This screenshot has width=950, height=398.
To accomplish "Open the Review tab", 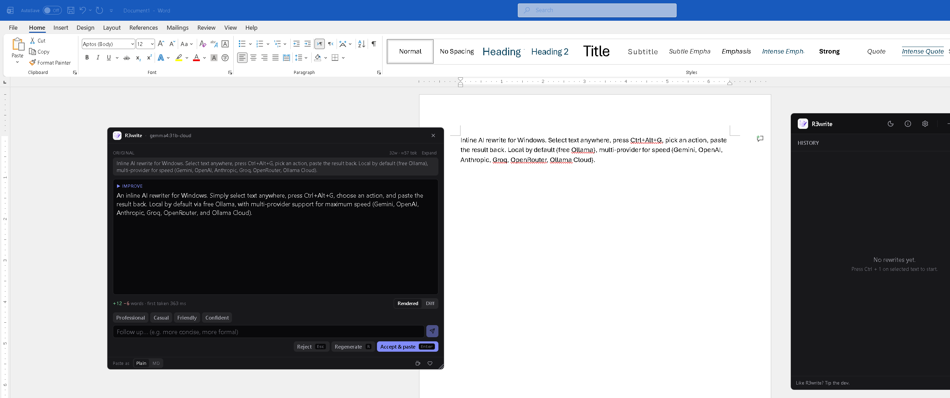I will point(206,28).
